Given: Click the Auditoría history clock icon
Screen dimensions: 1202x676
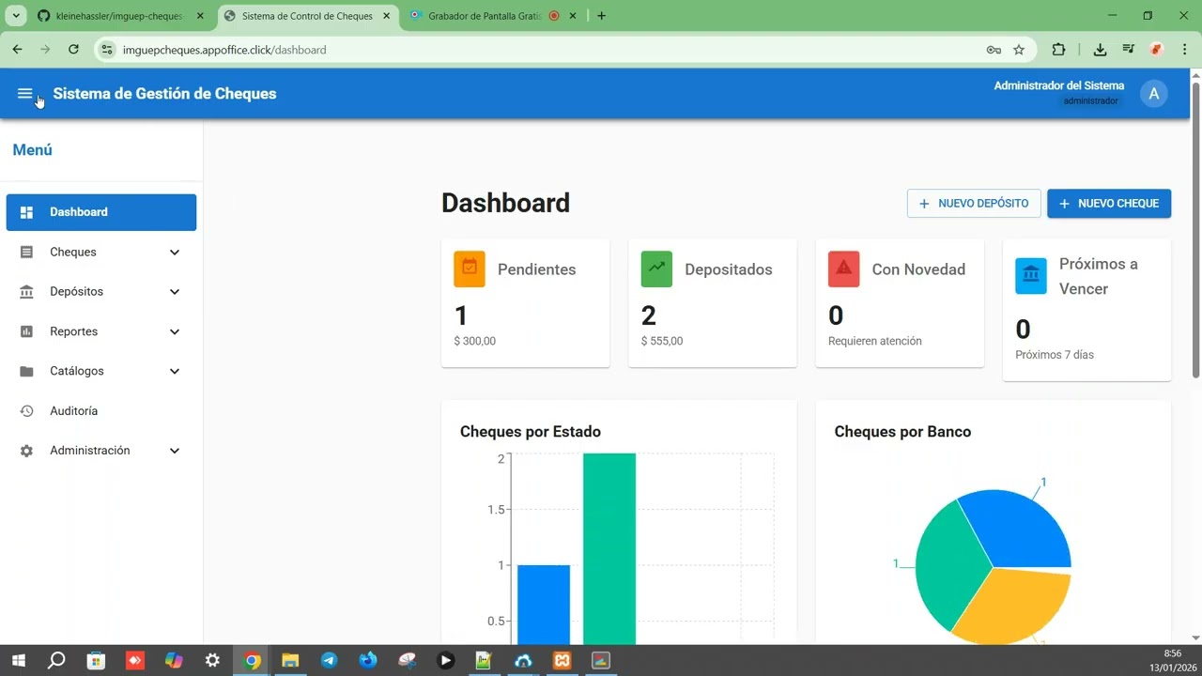Looking at the screenshot, I should coord(26,411).
